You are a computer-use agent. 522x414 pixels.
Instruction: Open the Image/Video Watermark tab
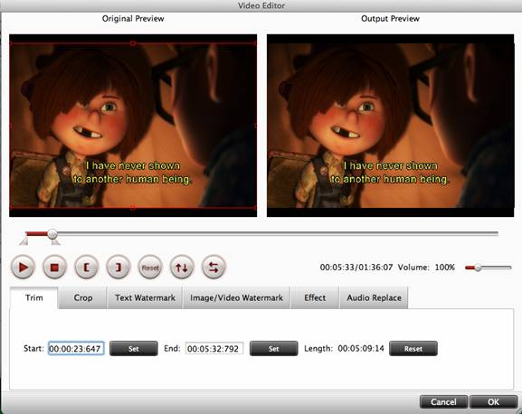click(x=236, y=297)
